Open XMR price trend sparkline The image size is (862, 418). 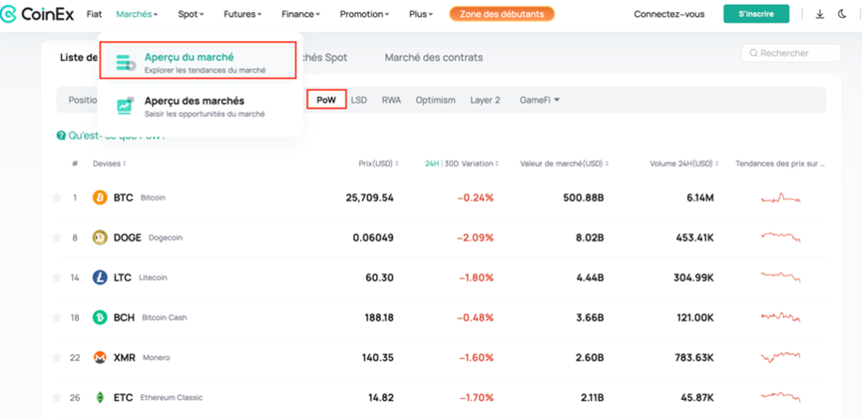tap(780, 357)
